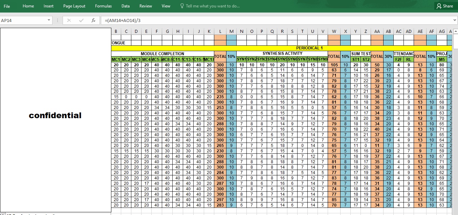458x215 pixels.
Task: Click the Tell me what you want to do box
Action: point(210,6)
